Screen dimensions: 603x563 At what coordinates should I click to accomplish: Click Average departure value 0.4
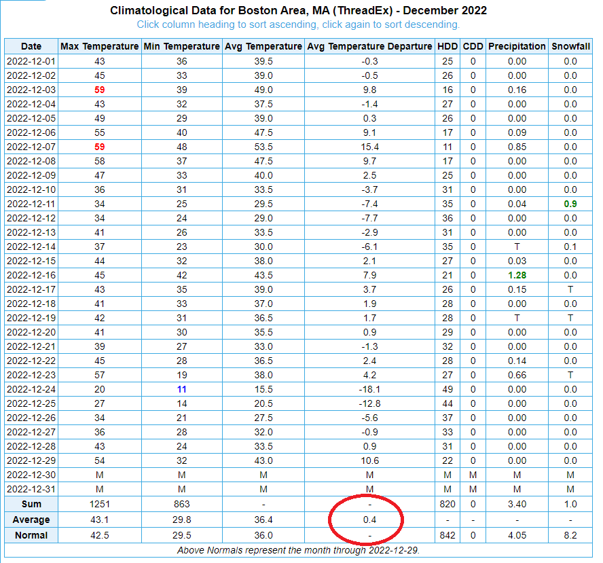(x=369, y=520)
